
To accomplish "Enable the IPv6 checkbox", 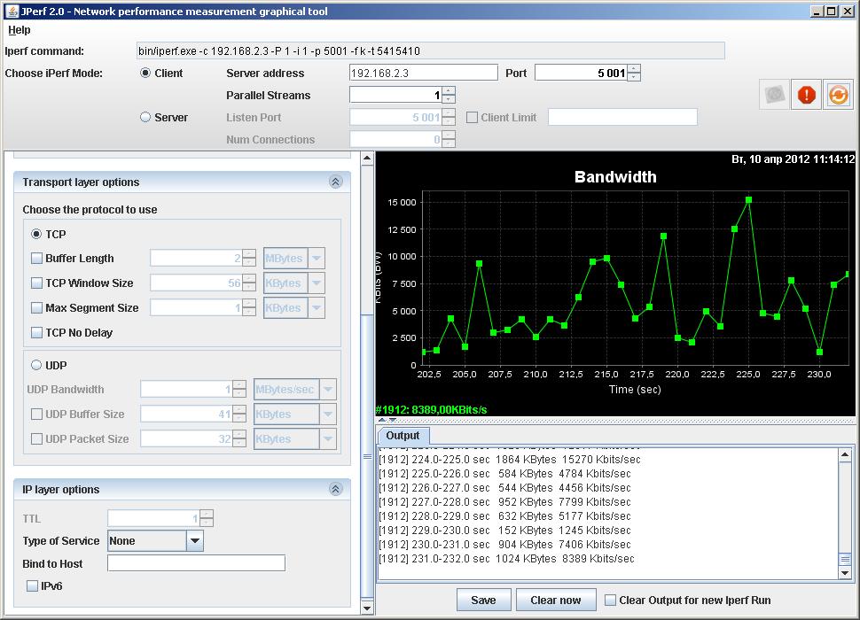I will tap(33, 586).
